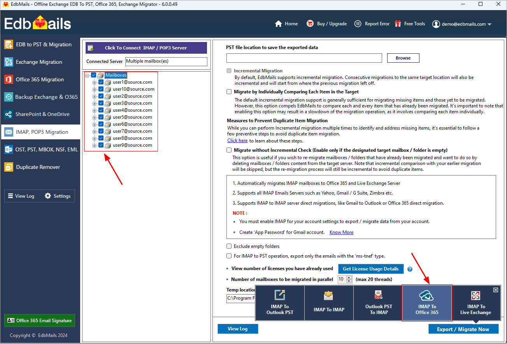The image size is (507, 344).
Task: Collapse the Mailboxes tree root
Action: (87, 75)
